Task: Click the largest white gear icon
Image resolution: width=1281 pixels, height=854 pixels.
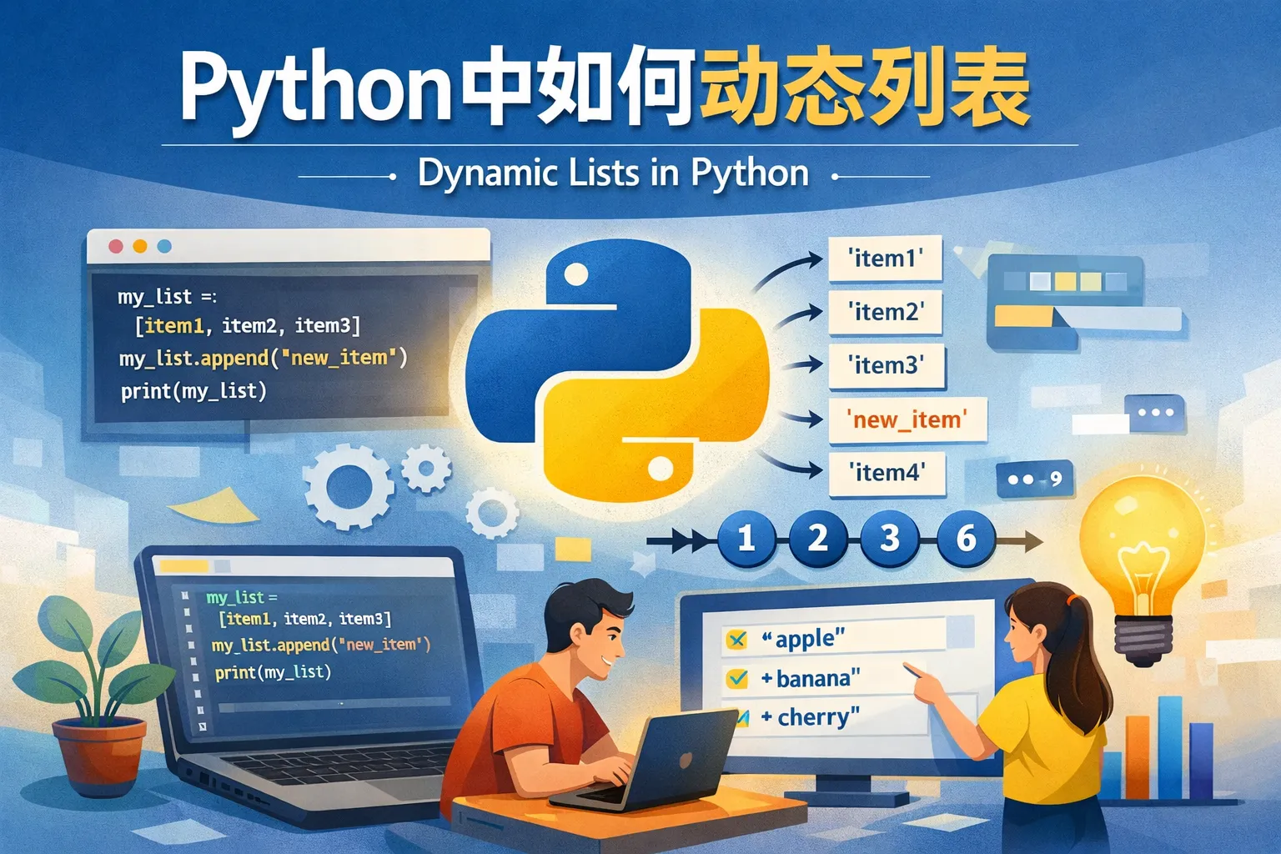Action: point(348,486)
